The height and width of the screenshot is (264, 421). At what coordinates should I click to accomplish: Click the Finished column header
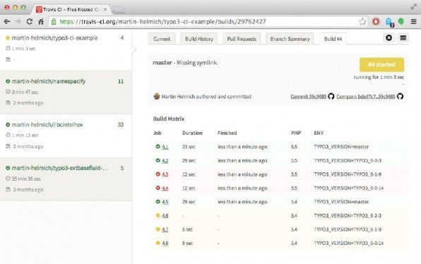point(227,133)
